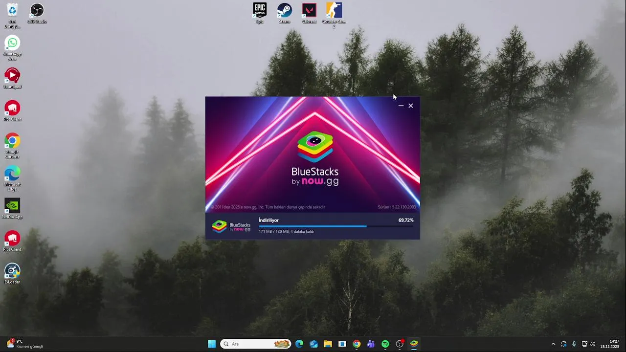Image resolution: width=626 pixels, height=352 pixels.
Task: Open the weather widget on taskbar
Action: click(24, 344)
